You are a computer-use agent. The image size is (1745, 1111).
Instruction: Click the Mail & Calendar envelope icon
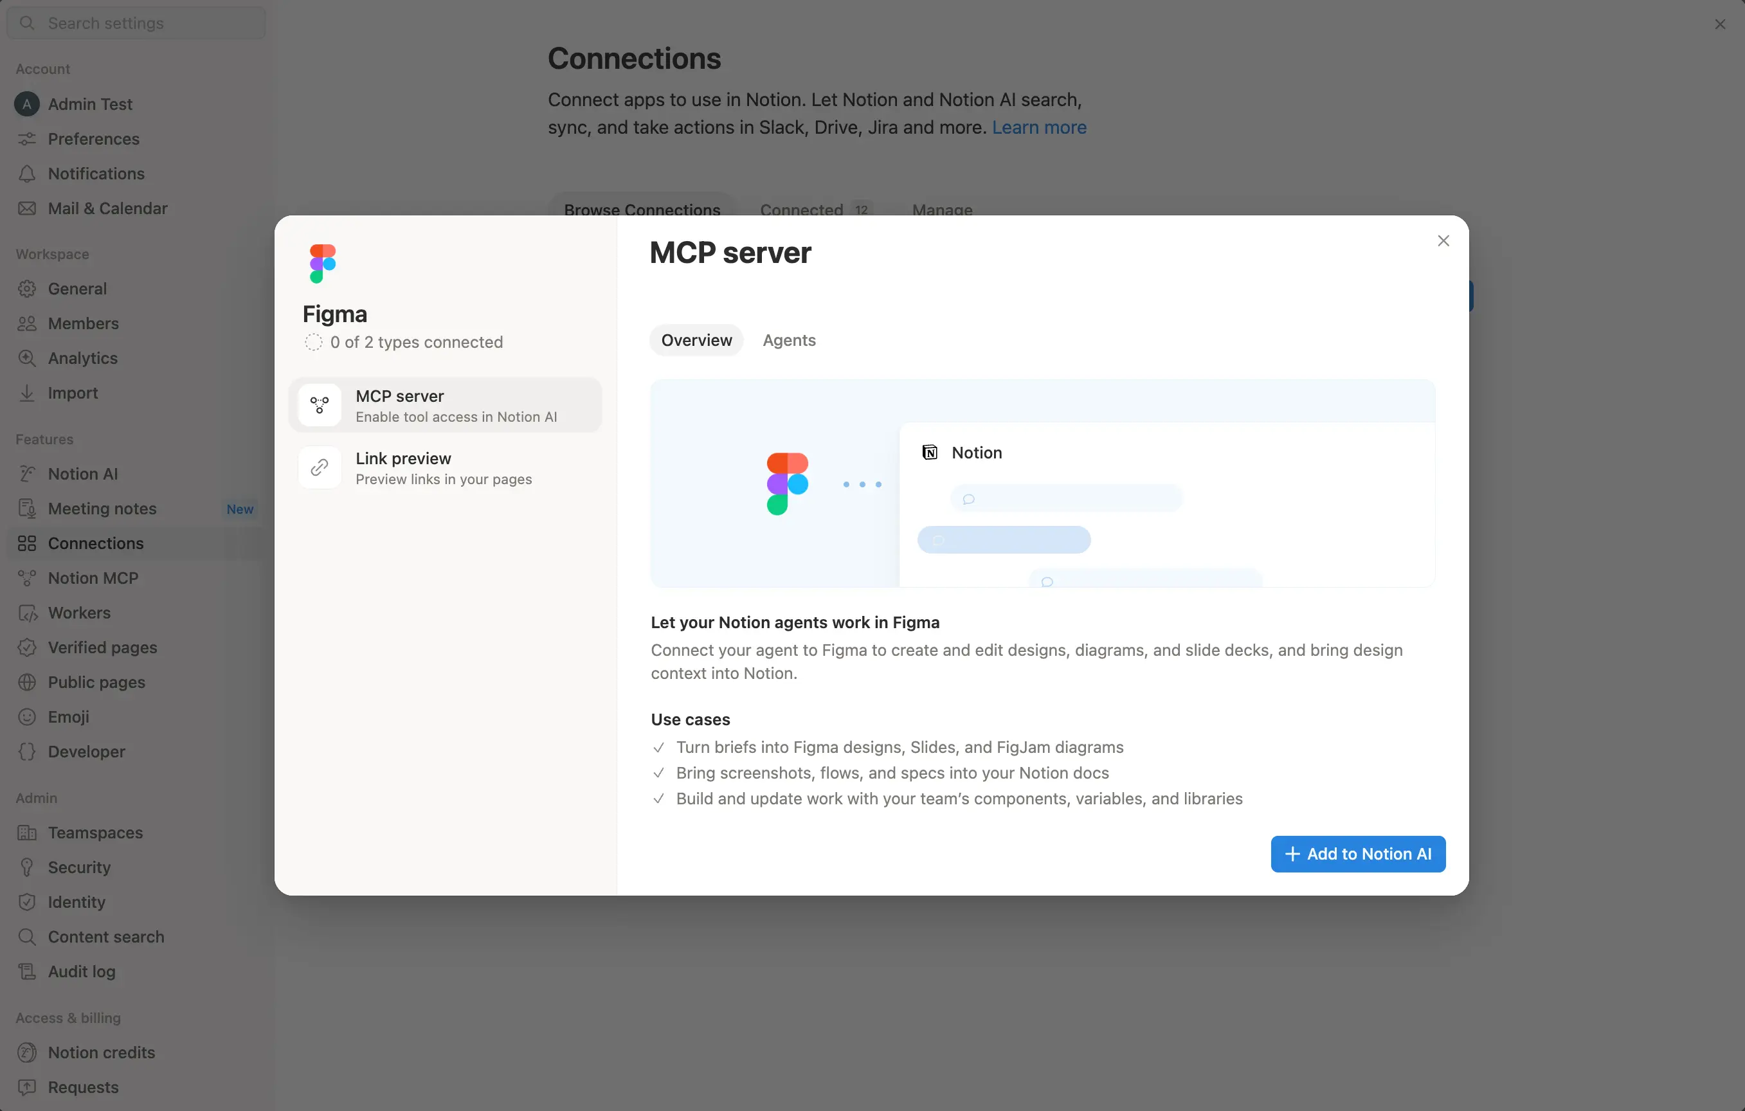coord(27,208)
